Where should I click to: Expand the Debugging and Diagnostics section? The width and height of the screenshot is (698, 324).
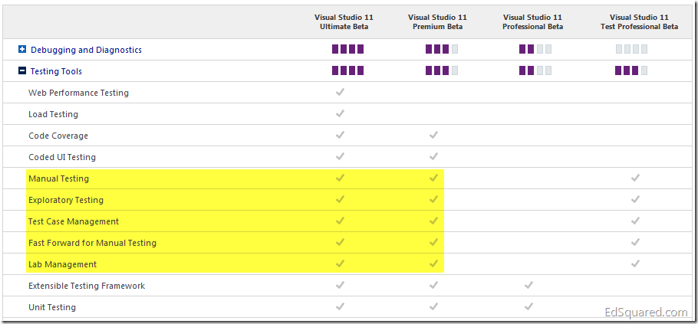(22, 50)
